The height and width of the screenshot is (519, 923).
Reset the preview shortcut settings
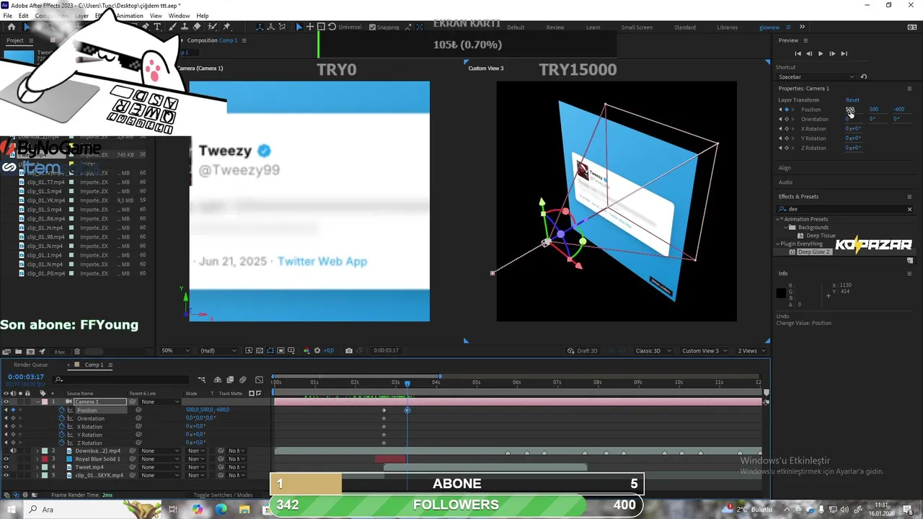pos(864,76)
